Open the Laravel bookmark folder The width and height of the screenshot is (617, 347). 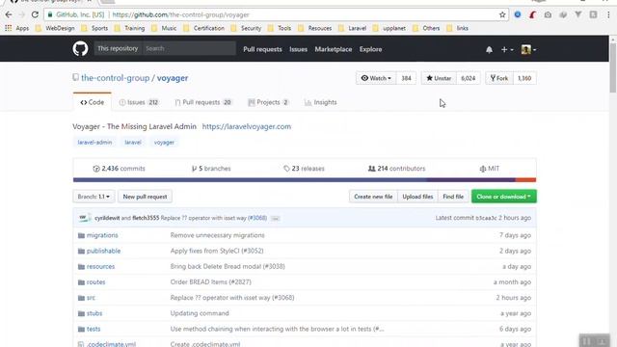(352, 28)
